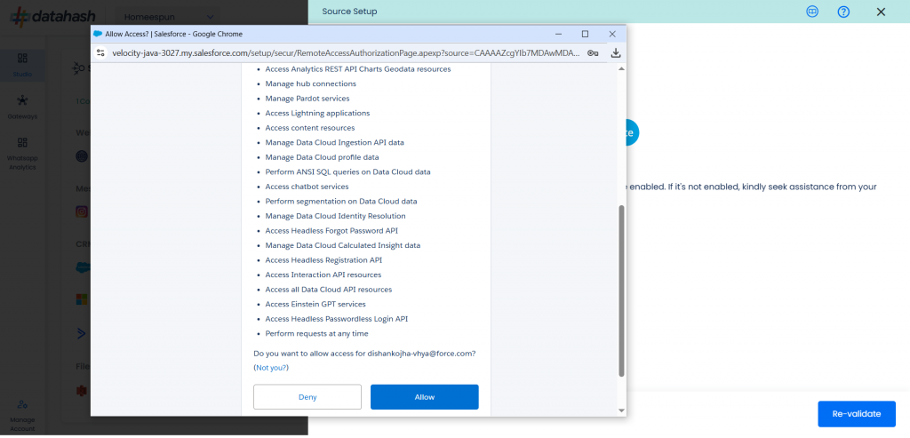Screen dimensions: 910x438
Task: Click the Salesforce popup URL address field
Action: pos(346,52)
